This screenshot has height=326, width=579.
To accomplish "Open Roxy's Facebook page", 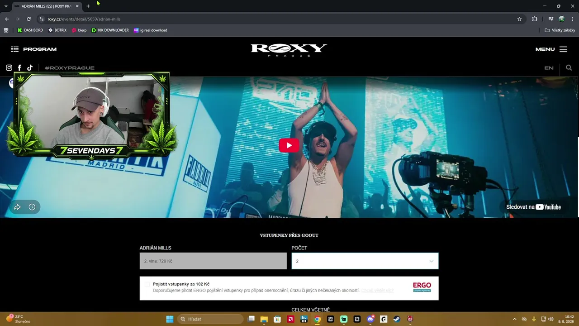I will pos(19,68).
